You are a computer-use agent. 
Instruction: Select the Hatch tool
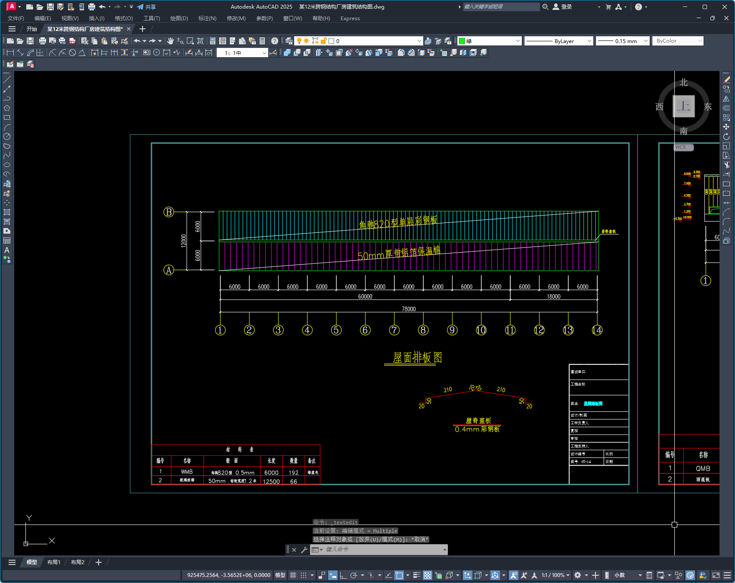click(7, 212)
